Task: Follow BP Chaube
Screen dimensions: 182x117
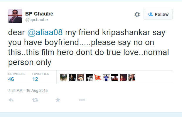Action: tap(158, 14)
